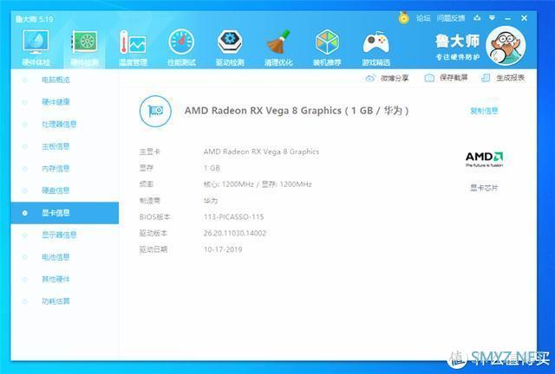Open 问题反馈 feedback link

[451, 18]
